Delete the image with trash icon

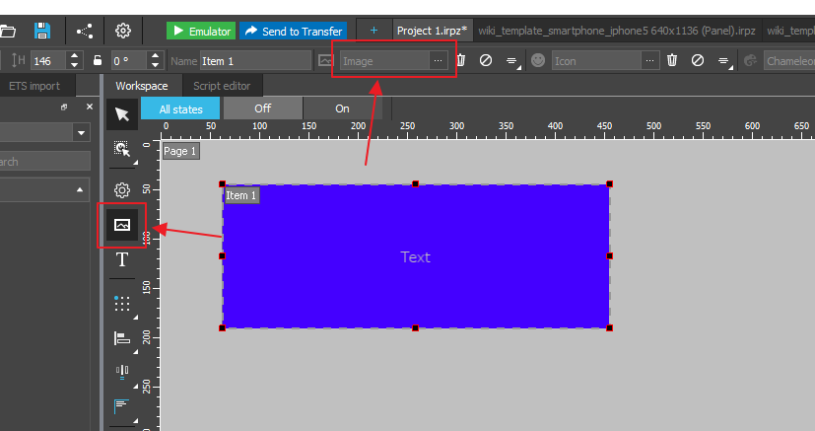[x=460, y=61]
